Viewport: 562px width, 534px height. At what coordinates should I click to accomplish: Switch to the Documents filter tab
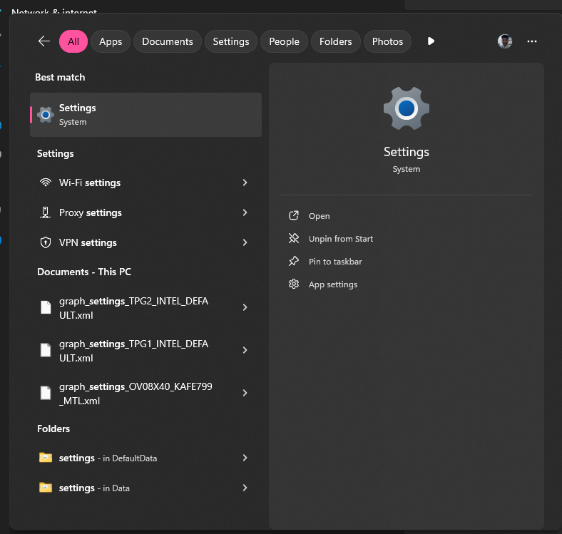(x=168, y=41)
